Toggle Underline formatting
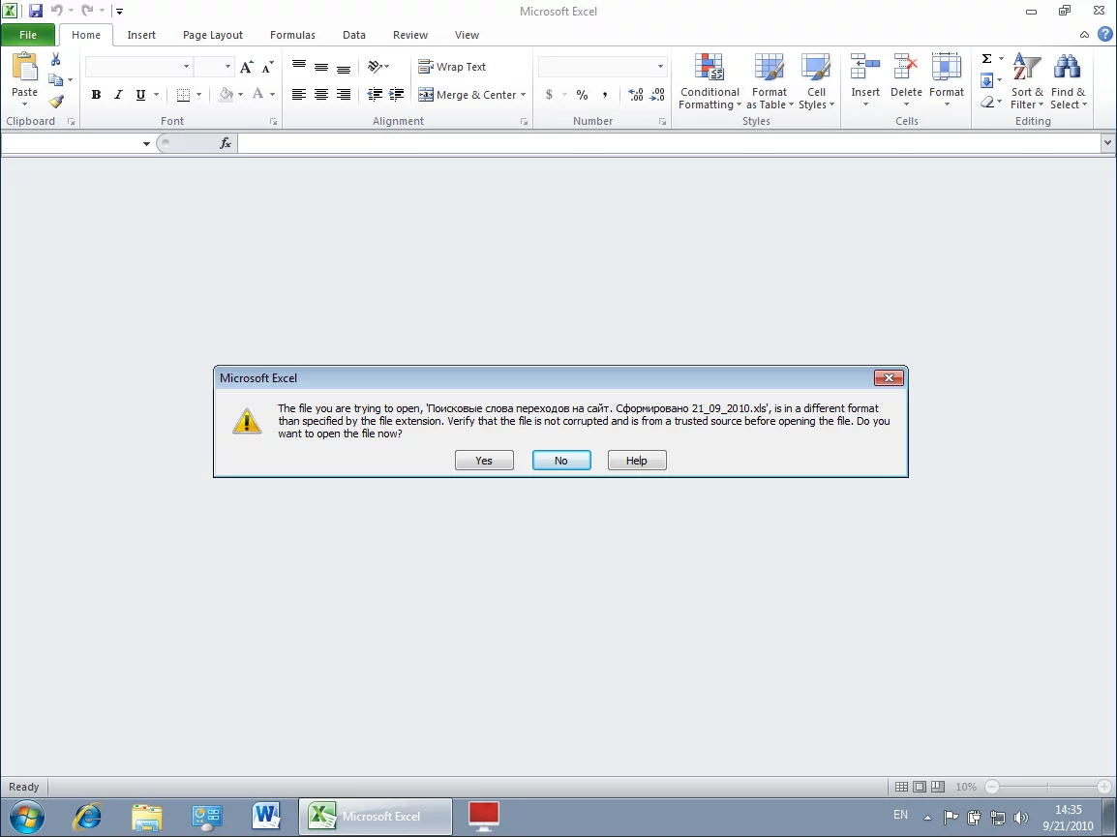1117x837 pixels. pyautogui.click(x=140, y=95)
